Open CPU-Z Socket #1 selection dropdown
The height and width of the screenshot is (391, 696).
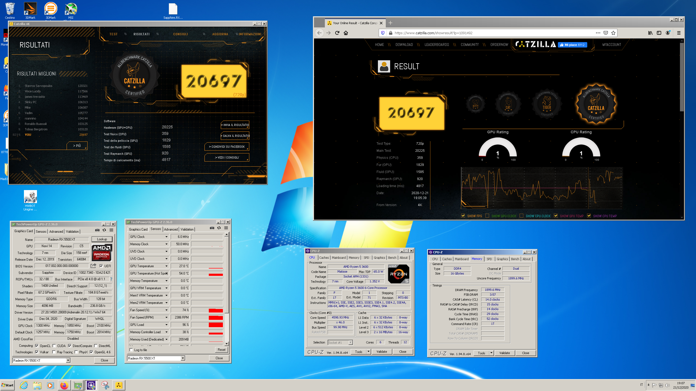(340, 343)
